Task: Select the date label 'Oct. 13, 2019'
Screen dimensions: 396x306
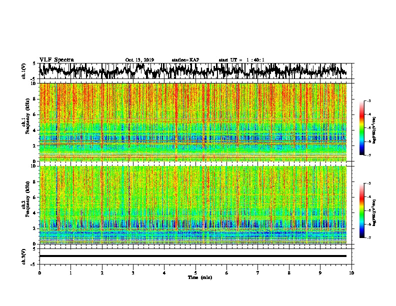Action: [139, 60]
